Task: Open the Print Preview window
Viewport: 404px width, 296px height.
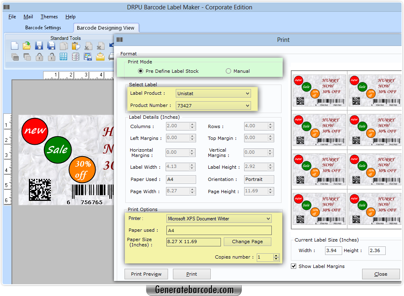Action: (x=146, y=274)
